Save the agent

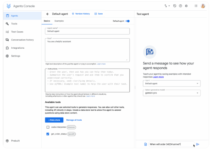point(99,14)
